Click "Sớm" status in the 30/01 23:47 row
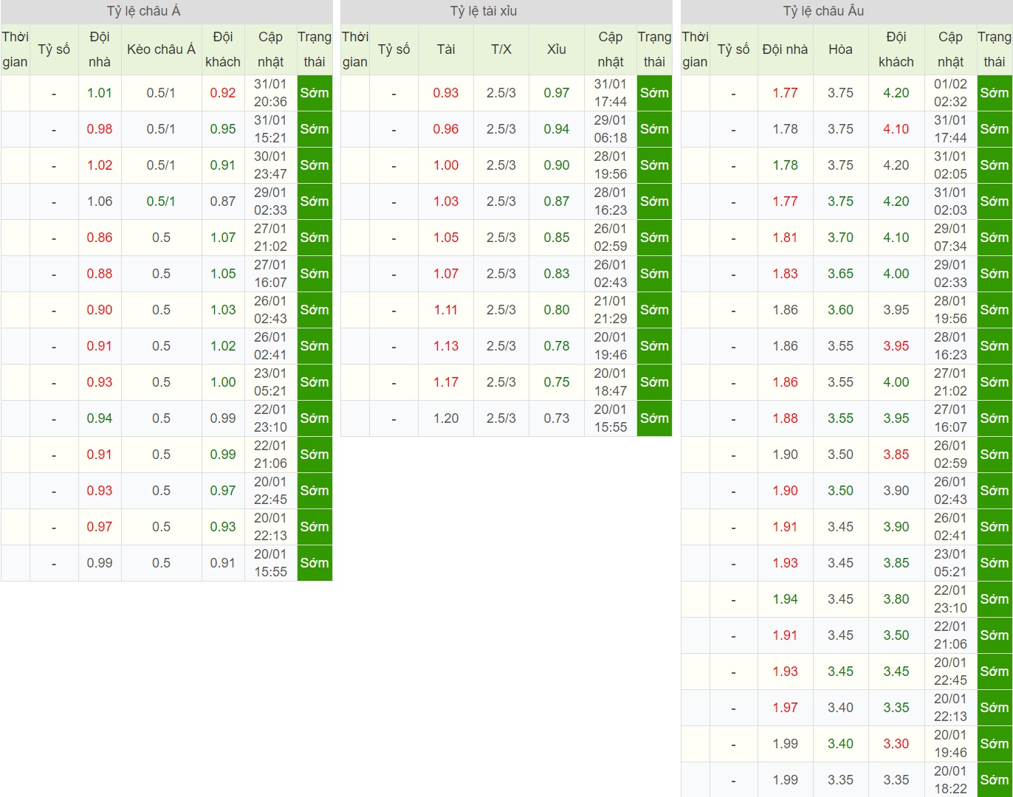Screen dimensions: 1013x797 tap(315, 165)
